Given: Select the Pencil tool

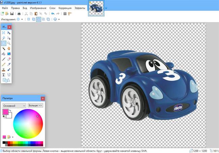Looking at the screenshot, I should (4, 64).
